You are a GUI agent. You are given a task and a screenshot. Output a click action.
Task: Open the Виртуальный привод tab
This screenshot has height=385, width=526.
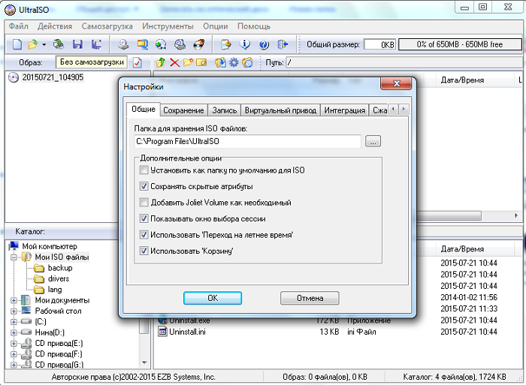(280, 110)
